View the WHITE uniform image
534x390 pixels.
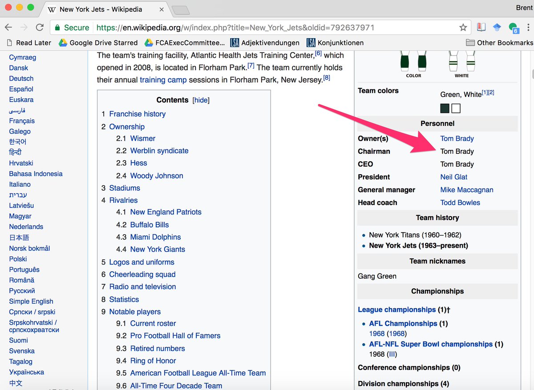tap(461, 61)
